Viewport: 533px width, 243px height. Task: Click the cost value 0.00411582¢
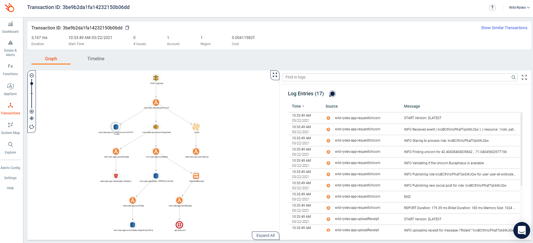tap(243, 38)
